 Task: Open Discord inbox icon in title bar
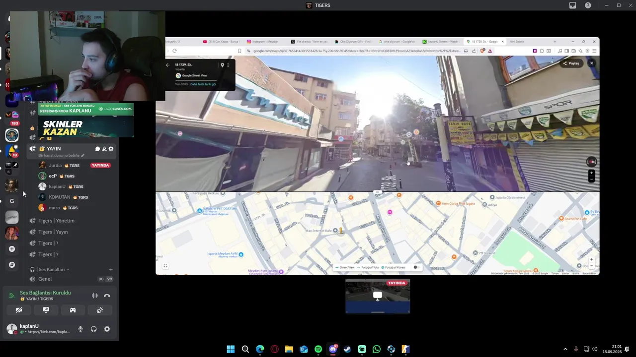click(x=573, y=5)
